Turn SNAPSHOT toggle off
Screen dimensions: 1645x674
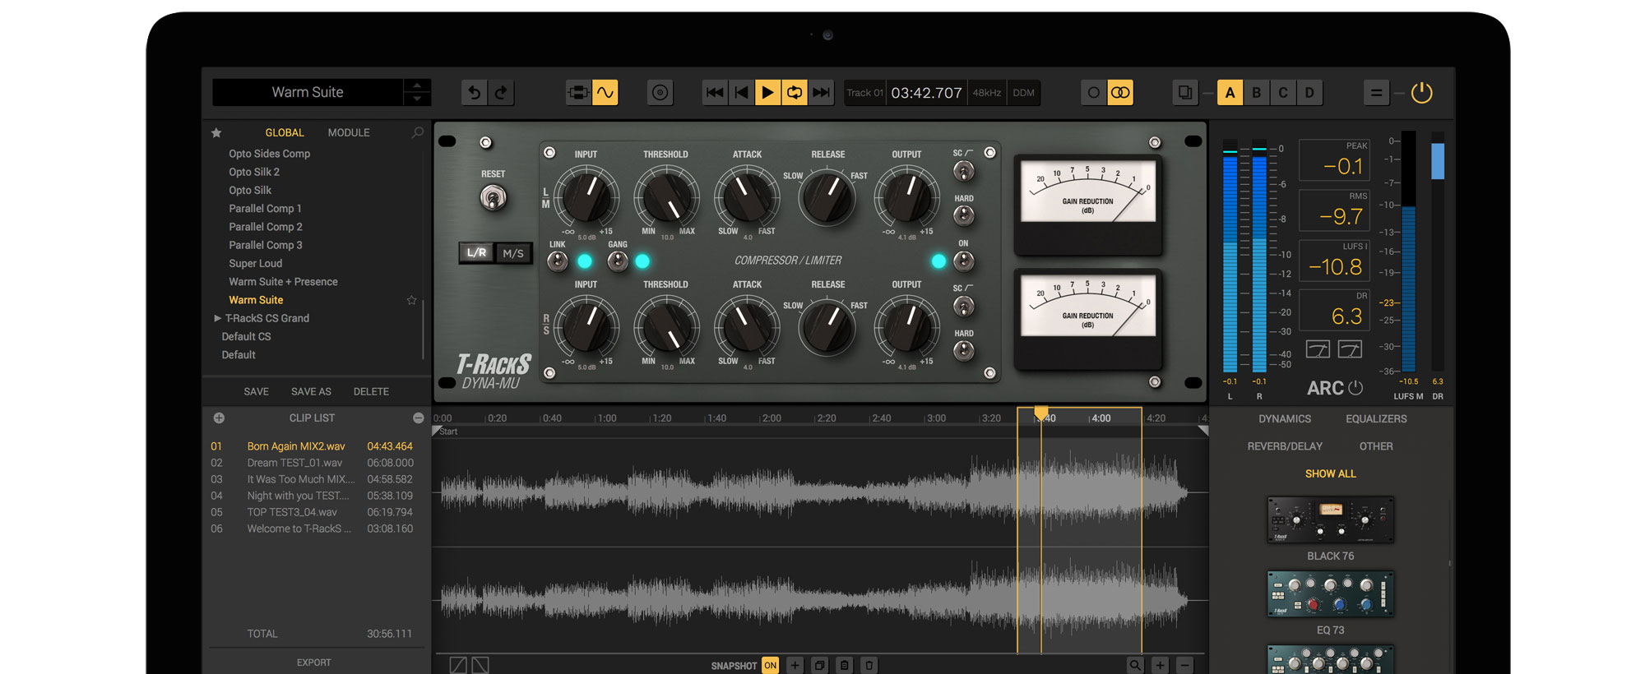770,665
